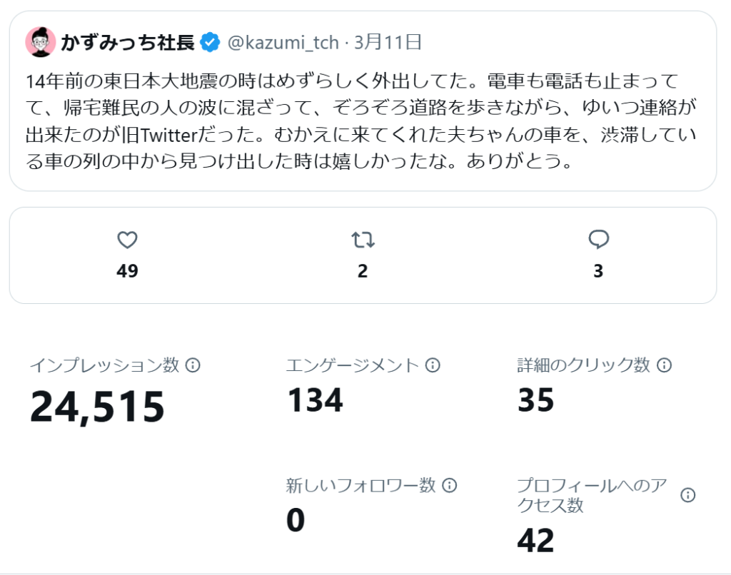731x575 pixels.
Task: Click info icon beside 新しいフォロワー数
Action: coord(449,485)
